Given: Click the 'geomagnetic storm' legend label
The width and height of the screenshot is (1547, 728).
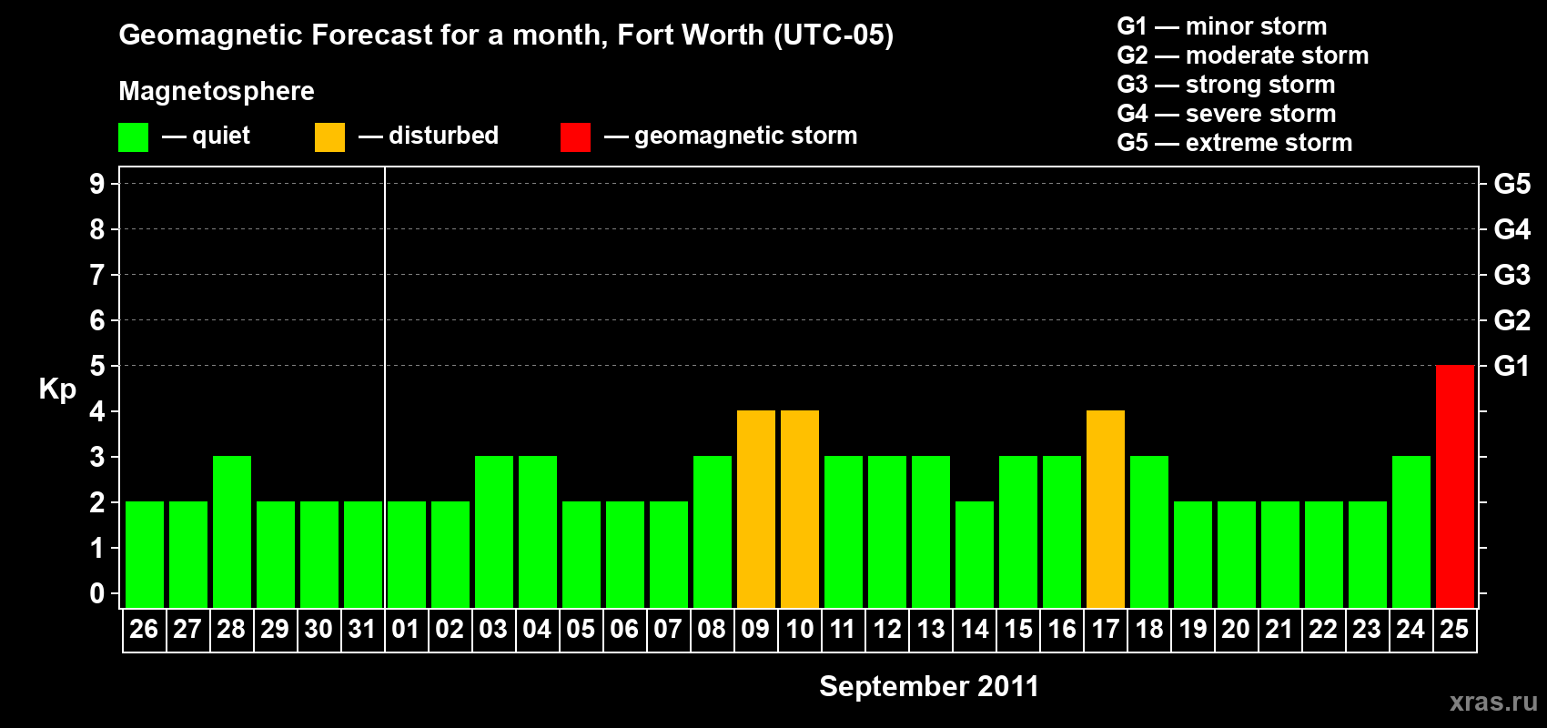Looking at the screenshot, I should pos(746,136).
